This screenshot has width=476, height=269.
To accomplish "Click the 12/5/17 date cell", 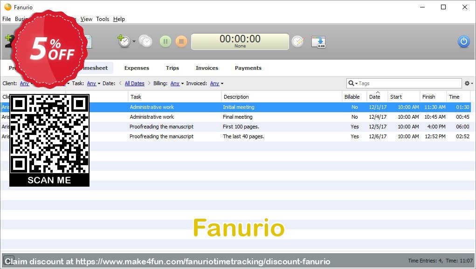I will pos(378,127).
